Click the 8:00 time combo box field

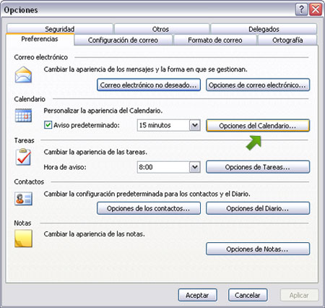click(169, 167)
